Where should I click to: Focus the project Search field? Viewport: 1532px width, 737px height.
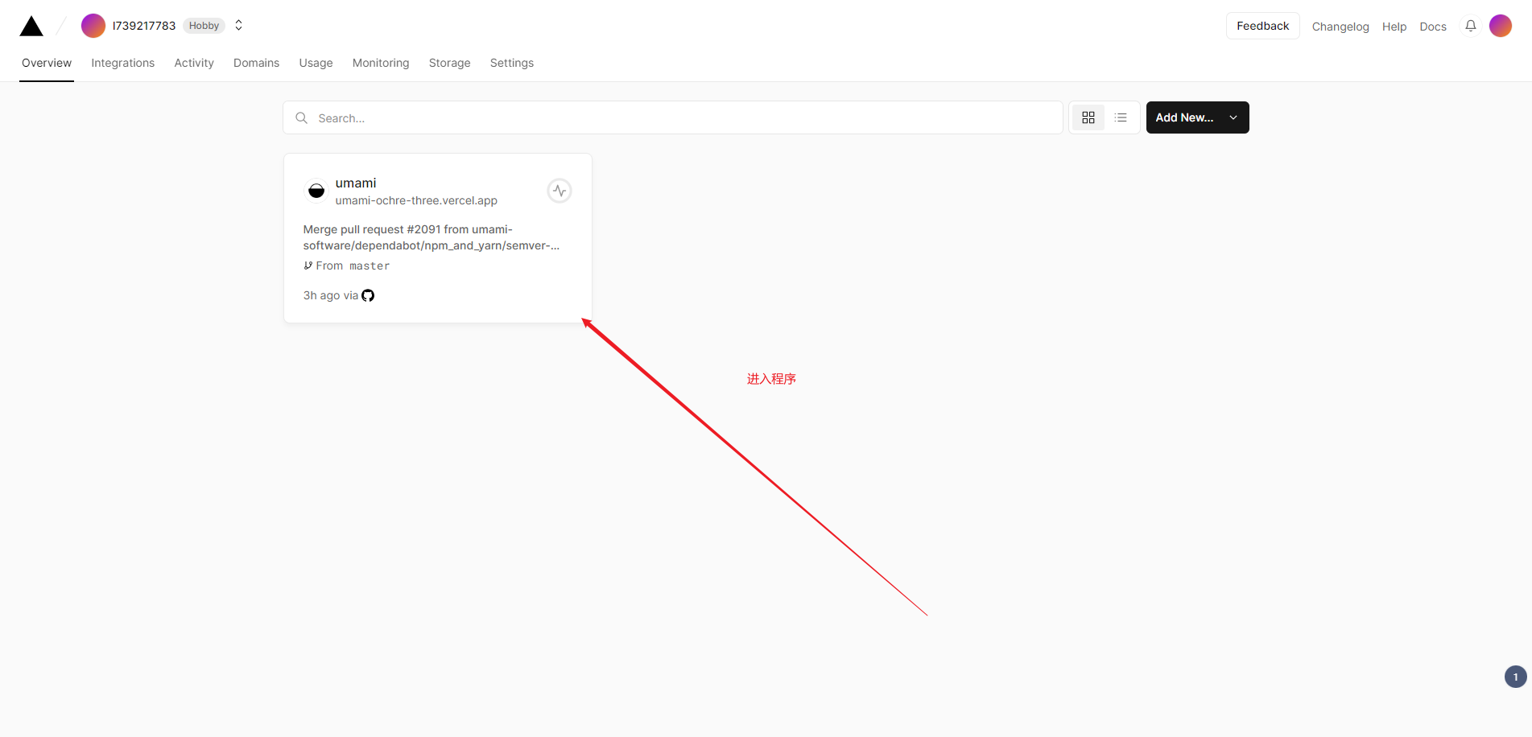coord(673,117)
